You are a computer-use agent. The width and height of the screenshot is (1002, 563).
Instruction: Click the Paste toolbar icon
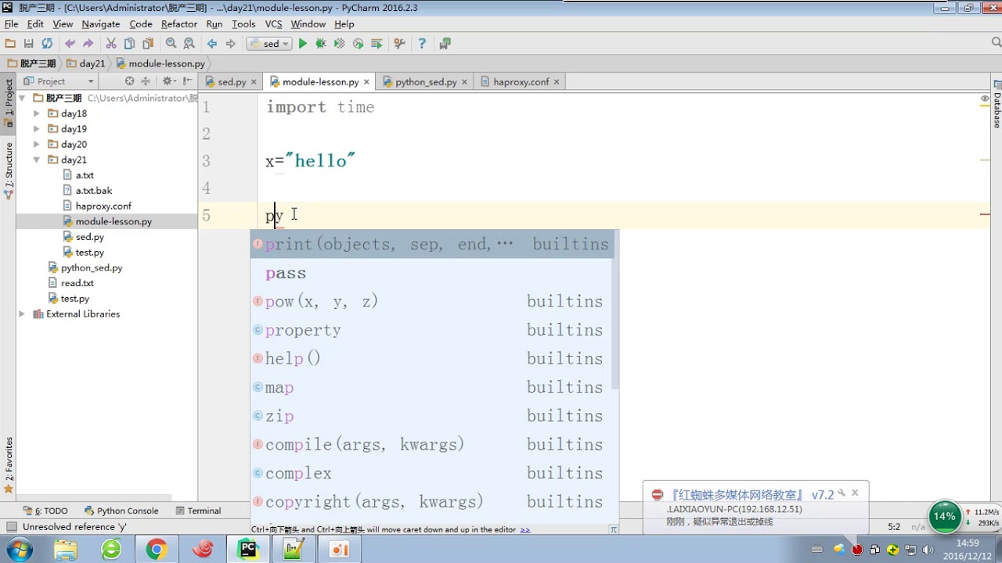pos(147,44)
